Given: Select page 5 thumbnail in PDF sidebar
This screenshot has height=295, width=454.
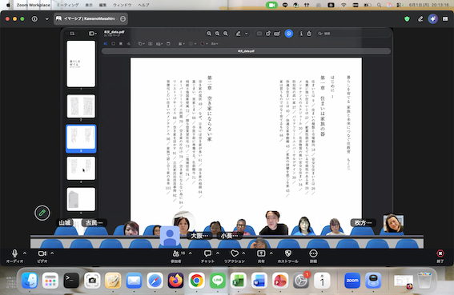Looking at the screenshot, I should point(81,199).
